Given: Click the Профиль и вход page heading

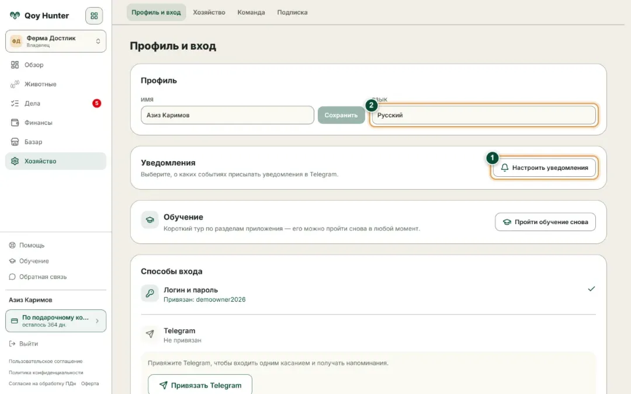Looking at the screenshot, I should [x=173, y=46].
